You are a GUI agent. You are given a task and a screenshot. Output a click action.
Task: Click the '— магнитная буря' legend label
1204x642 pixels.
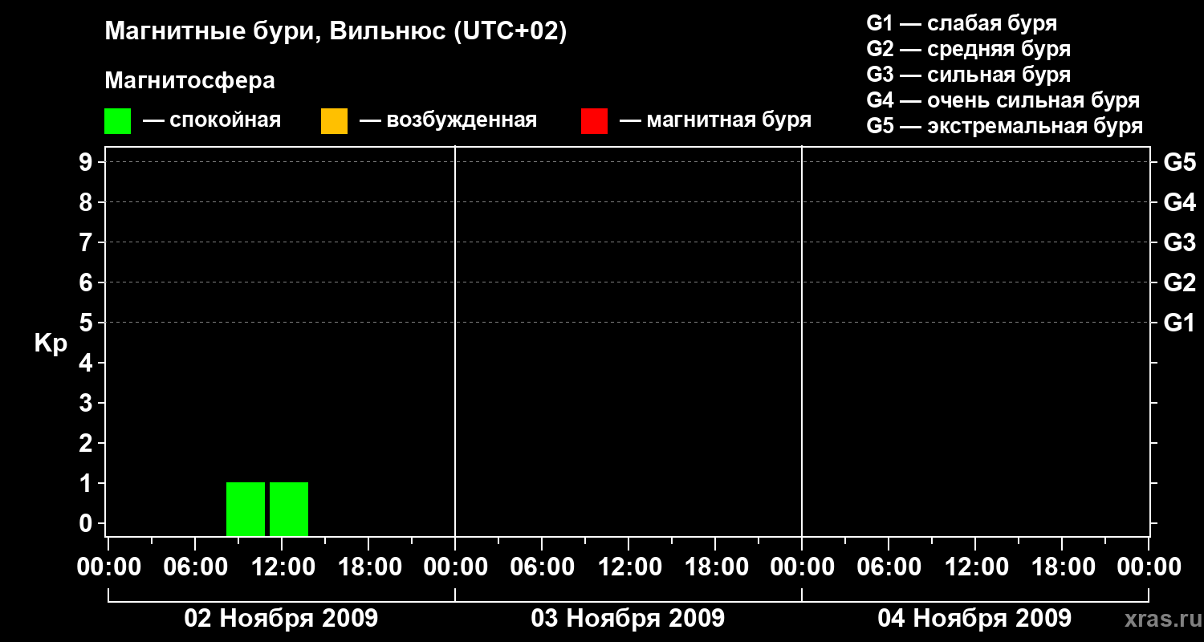(716, 120)
